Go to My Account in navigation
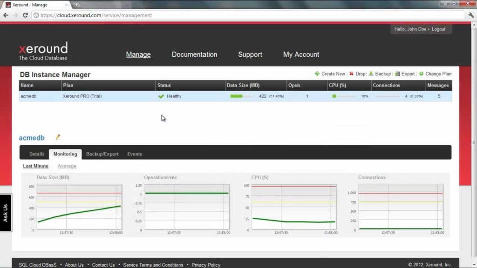This screenshot has width=477, height=268. coord(301,54)
